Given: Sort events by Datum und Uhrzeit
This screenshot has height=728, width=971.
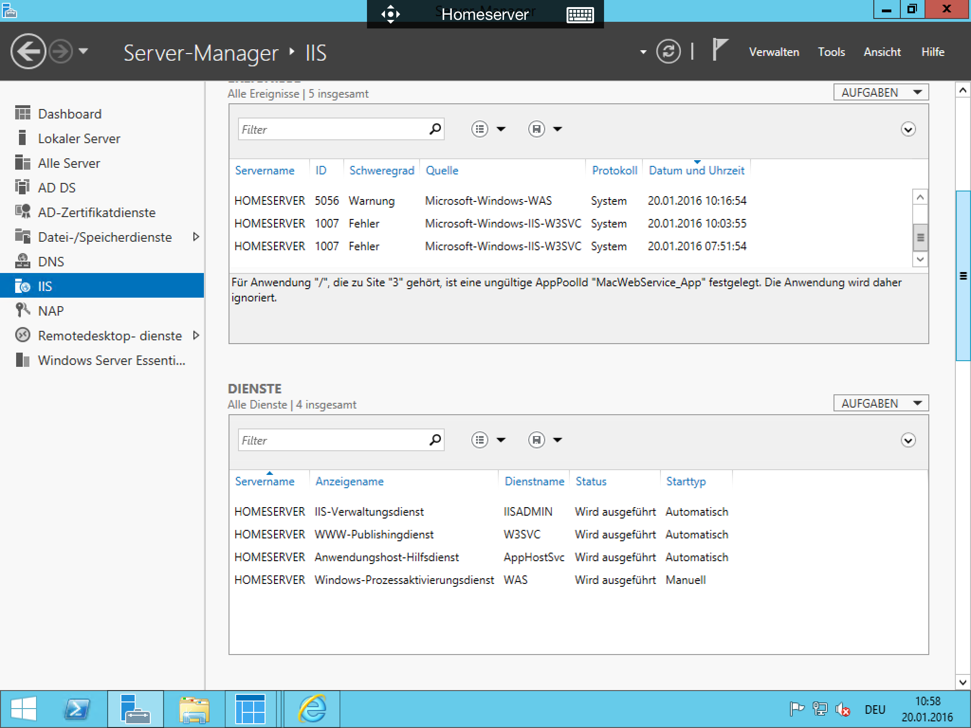Looking at the screenshot, I should pos(696,171).
